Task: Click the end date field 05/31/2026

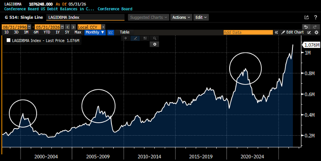Action: pyautogui.click(x=48, y=27)
